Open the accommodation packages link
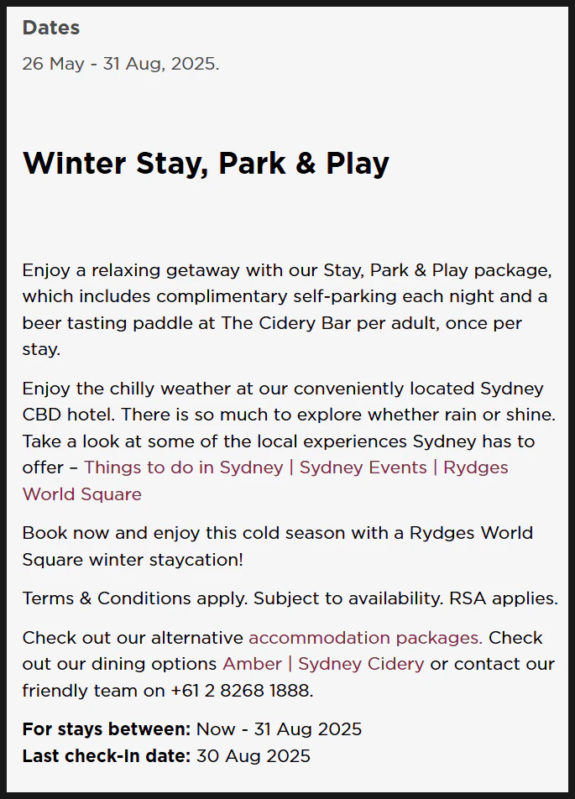The width and height of the screenshot is (575, 799). click(x=365, y=638)
